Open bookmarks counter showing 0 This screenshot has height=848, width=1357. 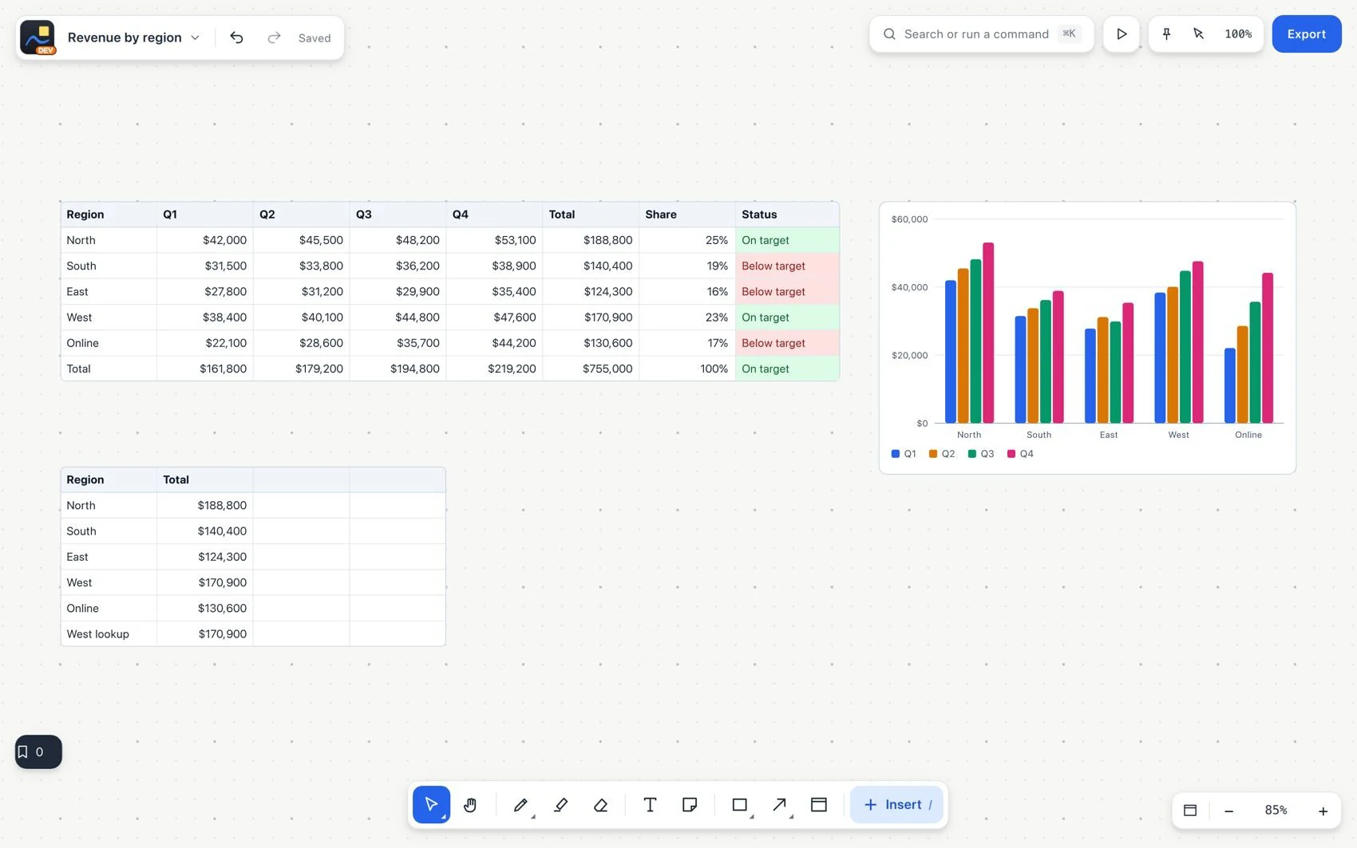click(x=38, y=751)
